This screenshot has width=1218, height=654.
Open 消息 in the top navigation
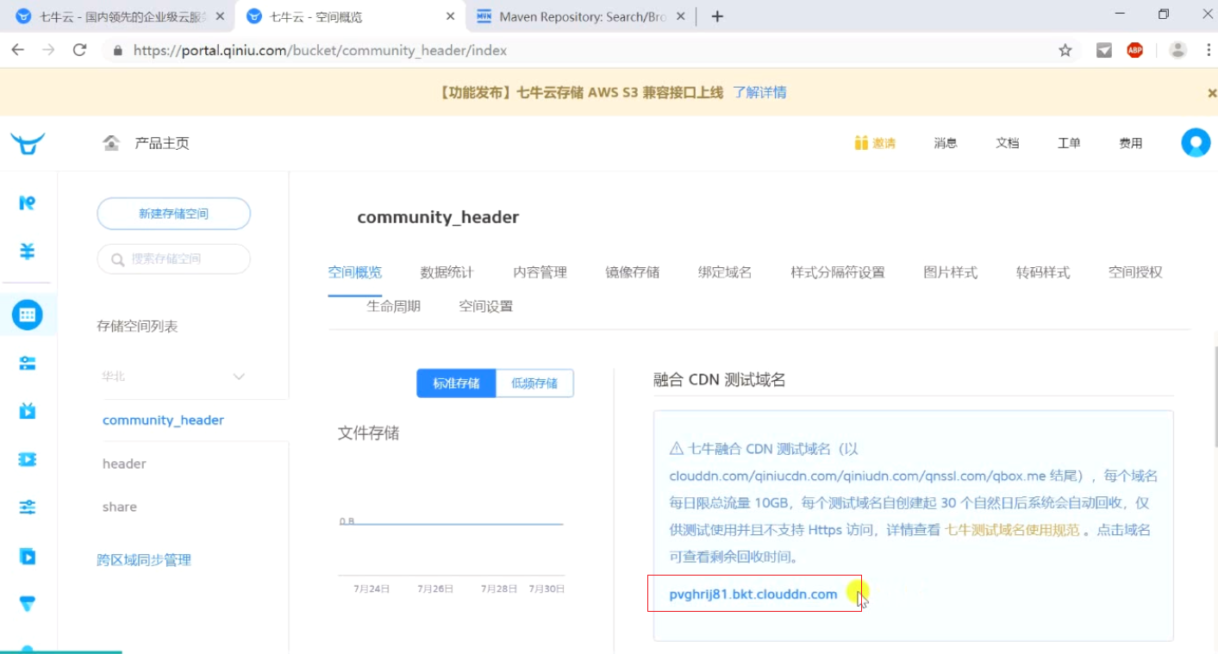click(946, 143)
